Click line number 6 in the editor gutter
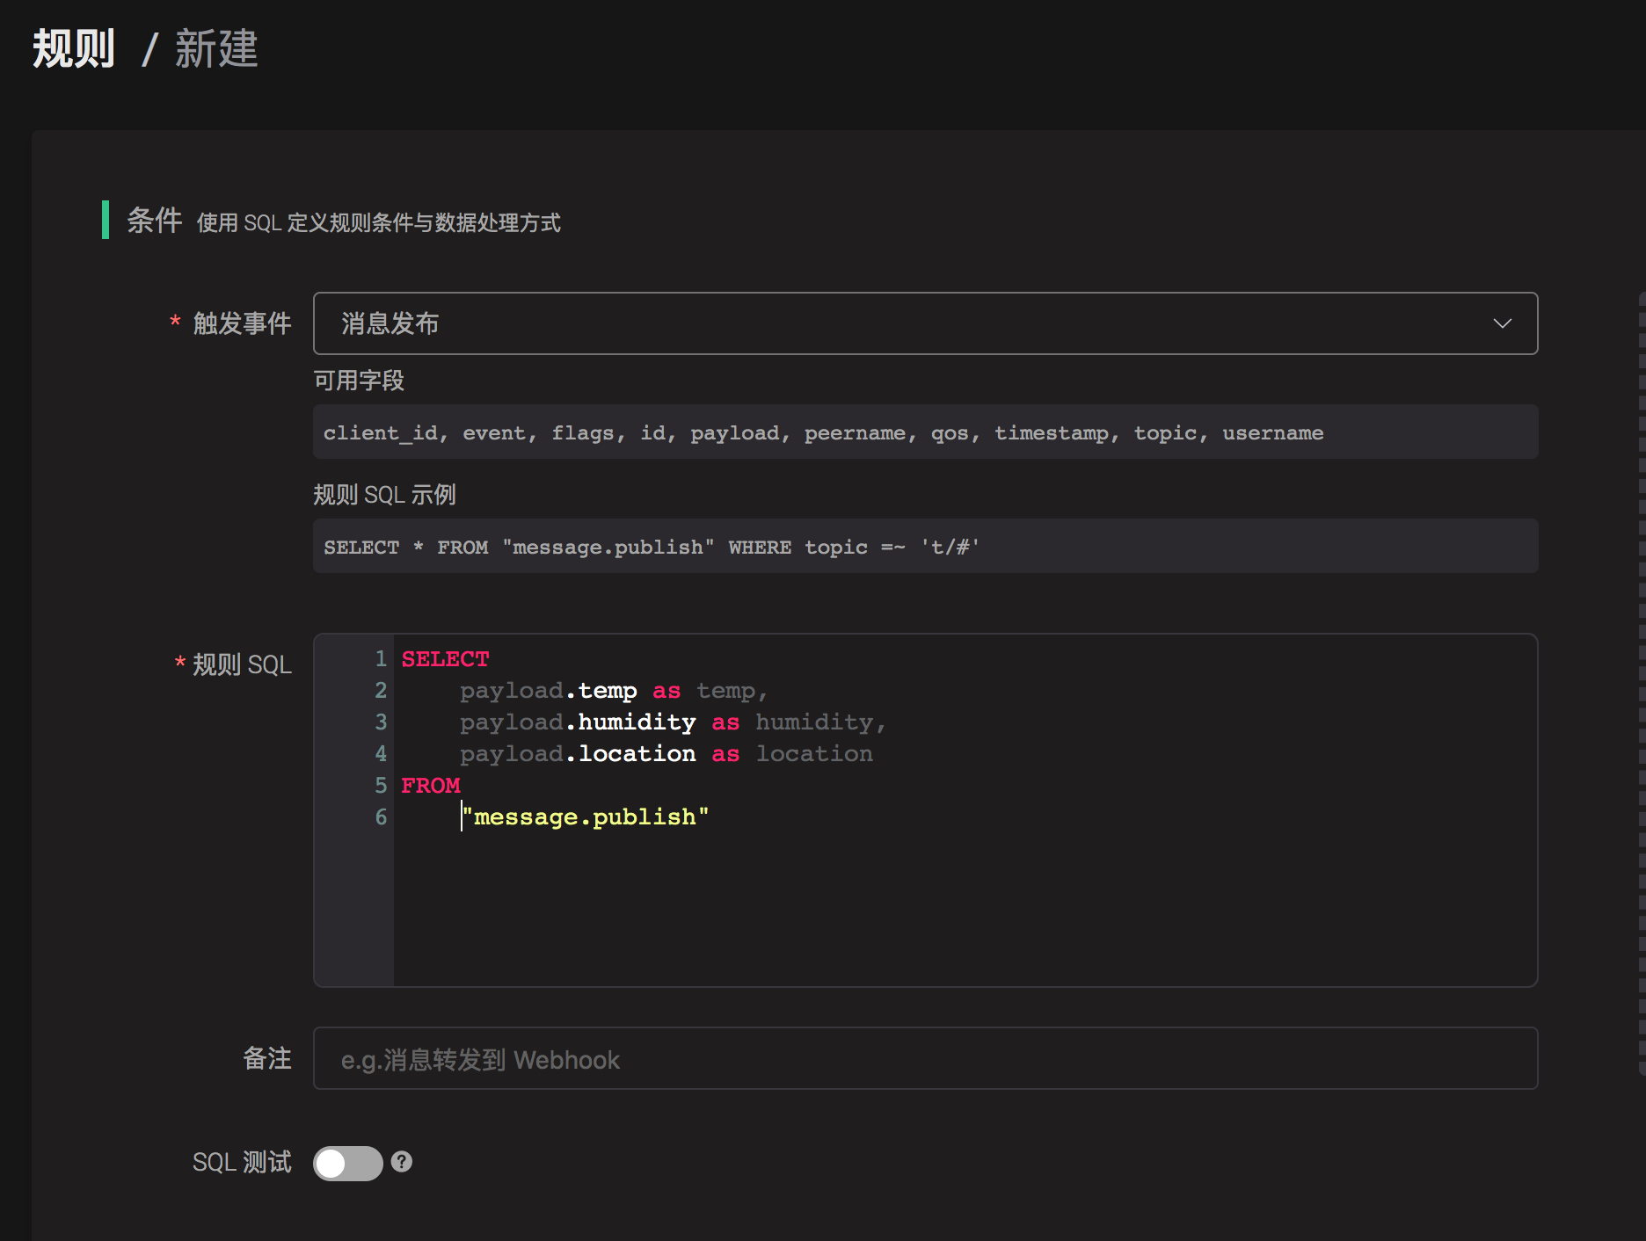 [x=381, y=817]
